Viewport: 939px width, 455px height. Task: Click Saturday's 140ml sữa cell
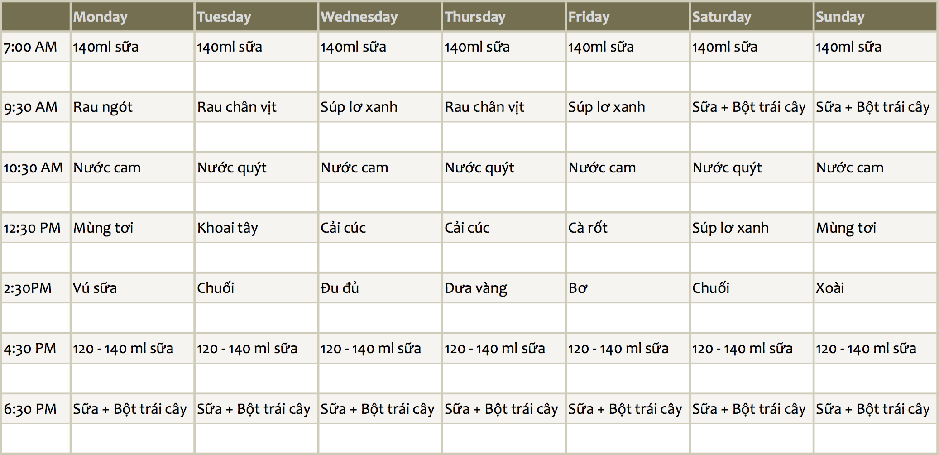pyautogui.click(x=752, y=47)
